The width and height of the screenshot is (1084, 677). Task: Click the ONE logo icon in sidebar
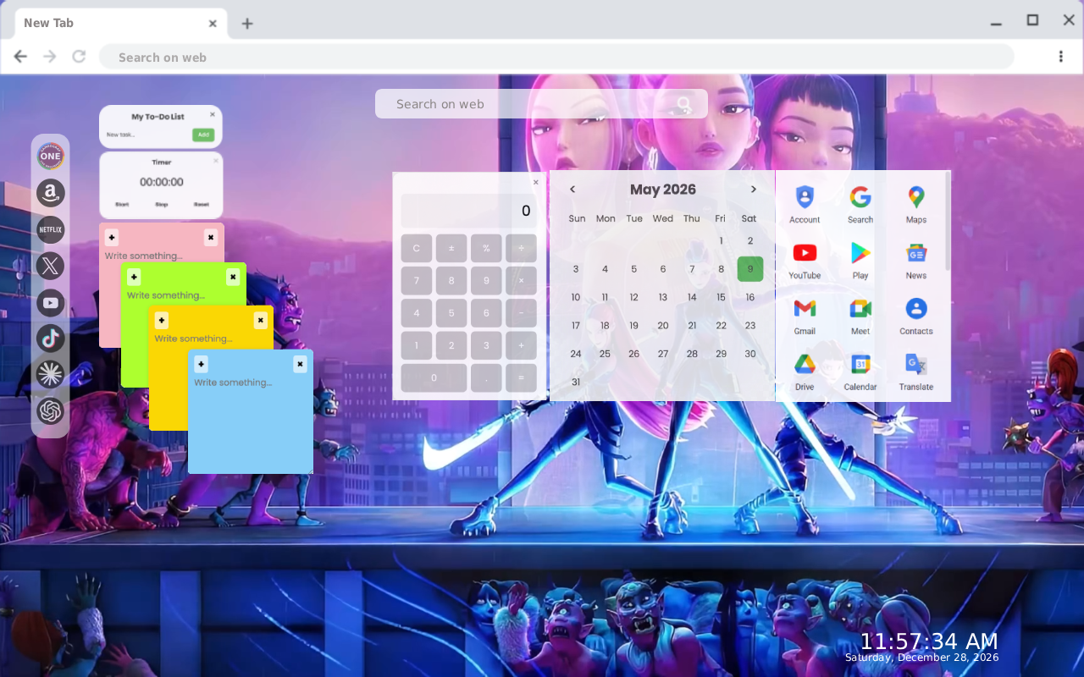(x=51, y=156)
